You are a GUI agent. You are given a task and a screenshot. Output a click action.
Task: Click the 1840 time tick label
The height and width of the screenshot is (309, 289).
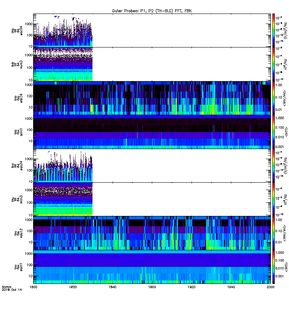tap(113, 287)
